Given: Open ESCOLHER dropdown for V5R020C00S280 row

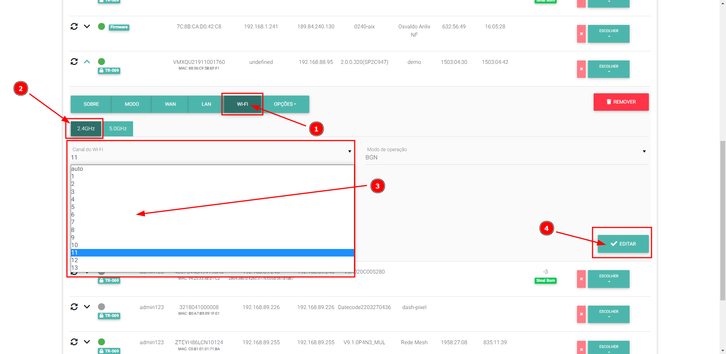Looking at the screenshot, I should (x=609, y=279).
